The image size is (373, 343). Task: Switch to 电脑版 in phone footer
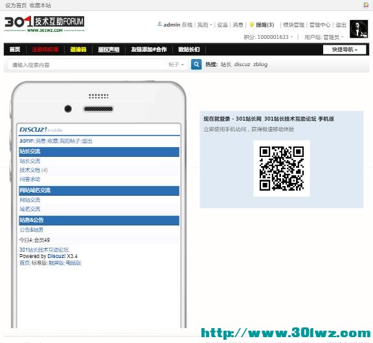[74, 263]
